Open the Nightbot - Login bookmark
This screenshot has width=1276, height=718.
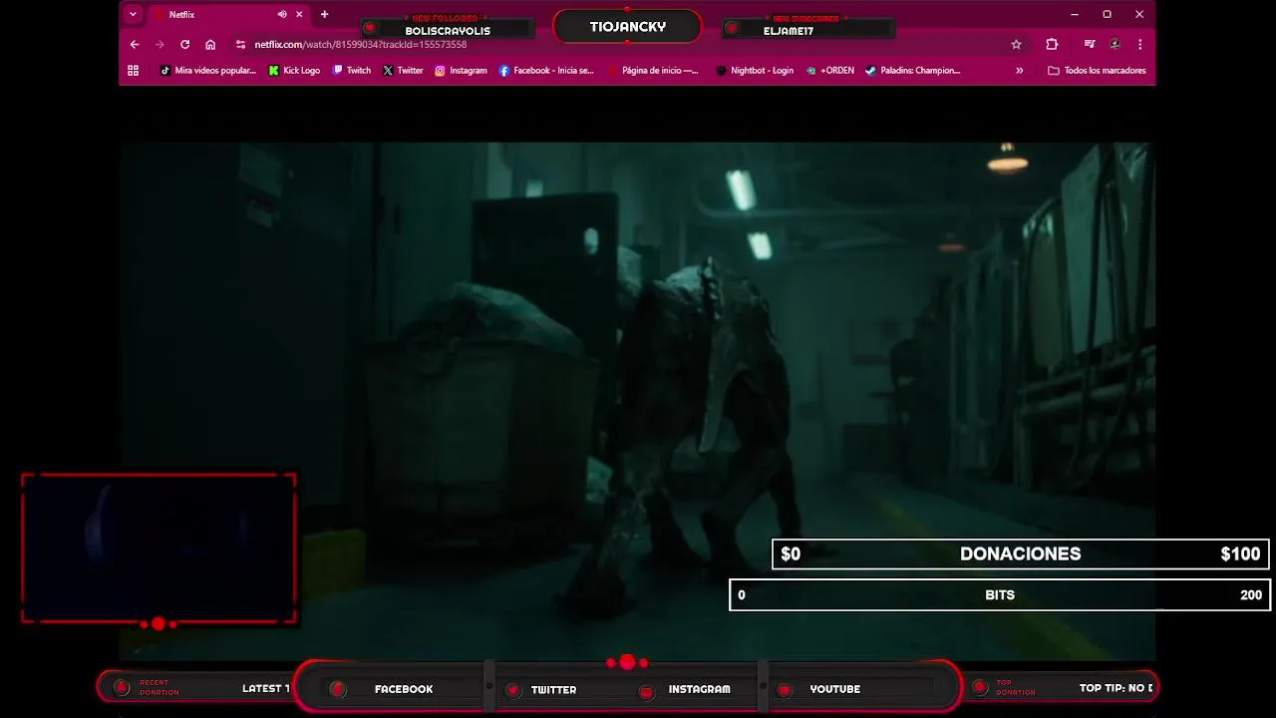coord(755,71)
